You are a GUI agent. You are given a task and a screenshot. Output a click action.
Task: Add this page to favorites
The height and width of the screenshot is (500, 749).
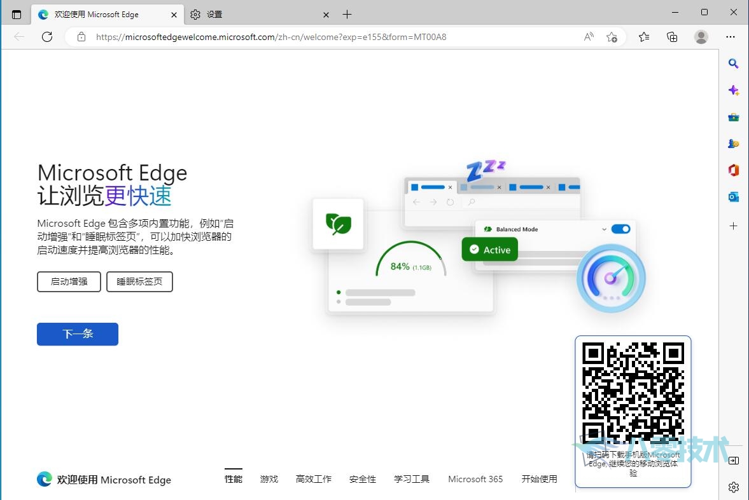pyautogui.click(x=612, y=37)
